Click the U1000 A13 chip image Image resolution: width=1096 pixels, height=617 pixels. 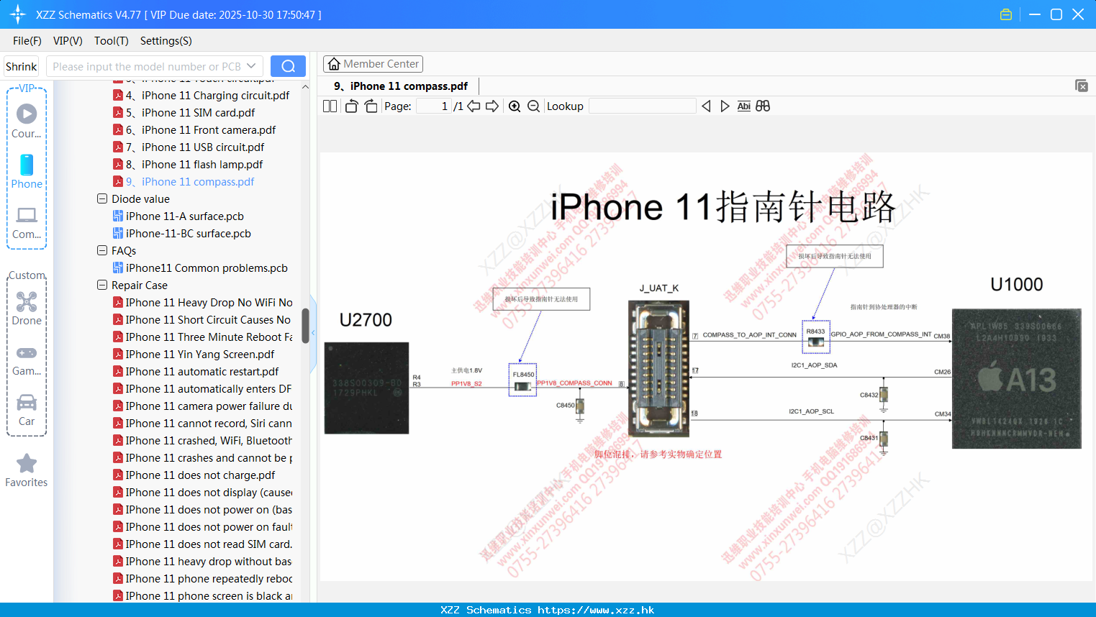point(1016,378)
